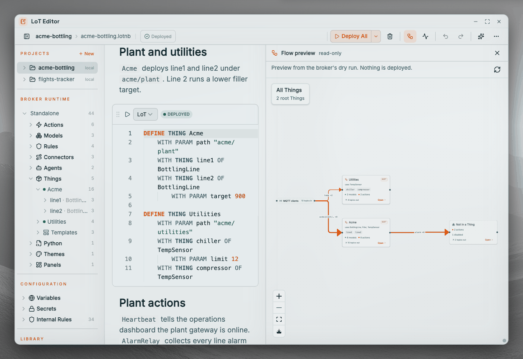Click the Secrets lock icon

(32, 309)
